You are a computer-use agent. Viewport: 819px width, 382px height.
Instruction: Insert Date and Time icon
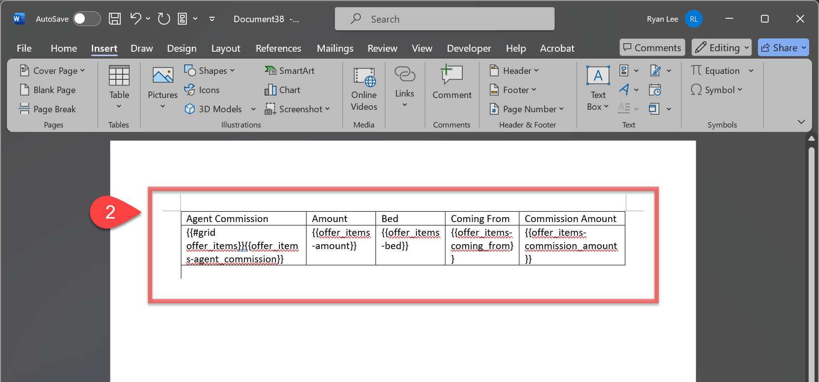pos(655,90)
